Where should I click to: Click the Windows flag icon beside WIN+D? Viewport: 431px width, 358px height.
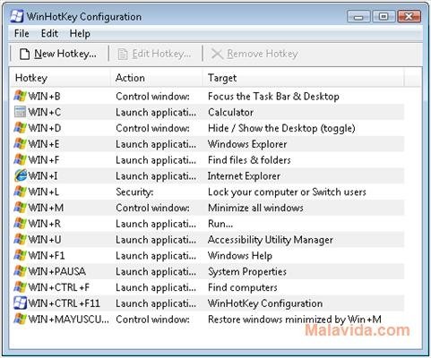point(20,128)
